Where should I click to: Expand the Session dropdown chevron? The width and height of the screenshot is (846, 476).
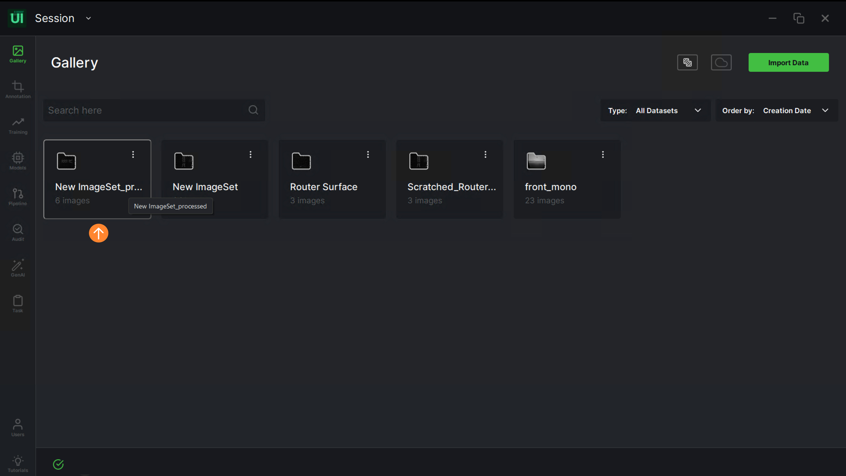88,18
